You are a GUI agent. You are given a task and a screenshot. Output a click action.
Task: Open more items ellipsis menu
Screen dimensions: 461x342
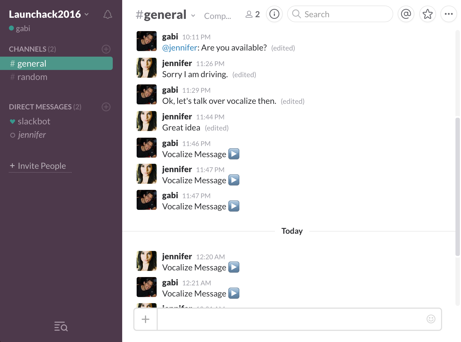point(449,14)
